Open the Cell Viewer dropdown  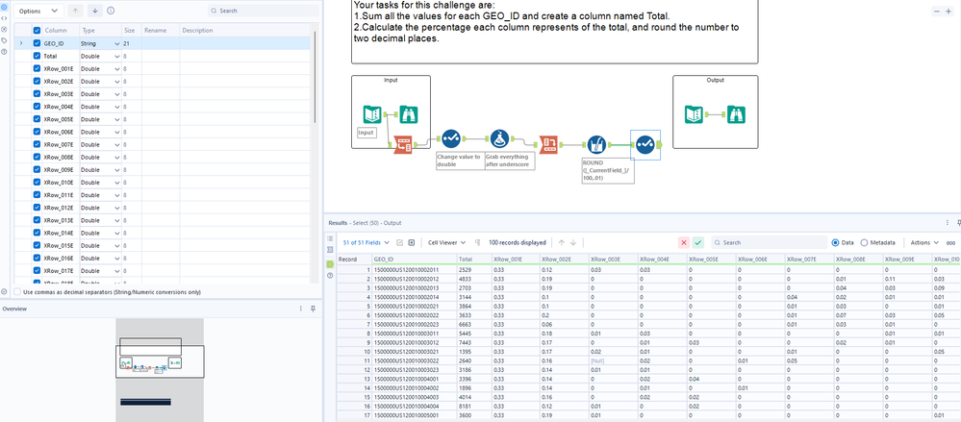(446, 242)
